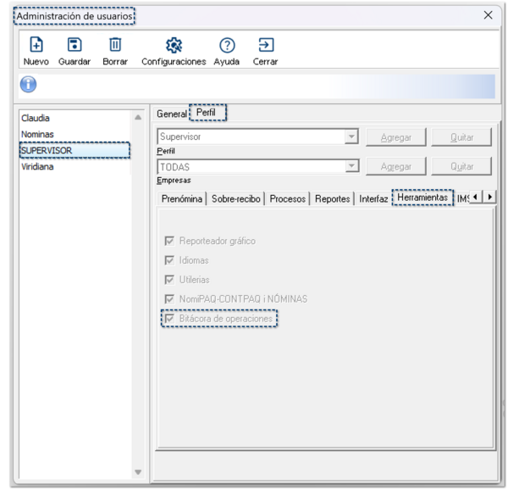Toggle Bitácora de operaciones checkbox
This screenshot has height=490, width=508.
tap(170, 319)
